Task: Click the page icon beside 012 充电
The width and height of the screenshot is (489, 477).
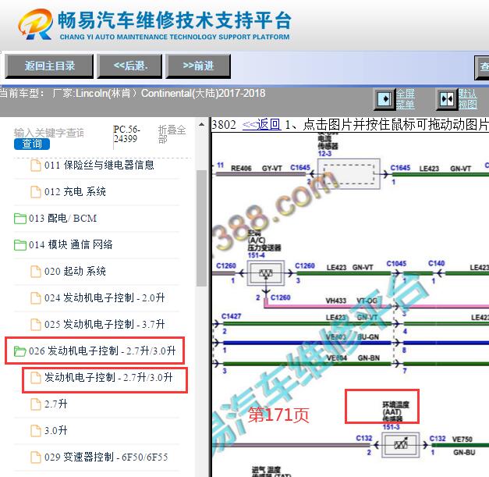Action: [x=36, y=192]
